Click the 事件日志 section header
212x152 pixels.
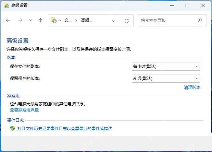[15, 120]
